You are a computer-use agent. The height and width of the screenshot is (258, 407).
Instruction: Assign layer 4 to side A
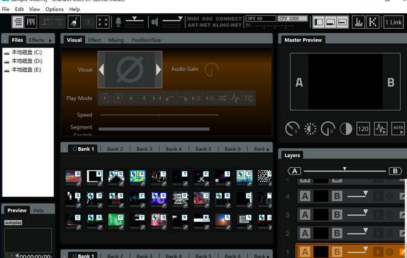point(305,196)
